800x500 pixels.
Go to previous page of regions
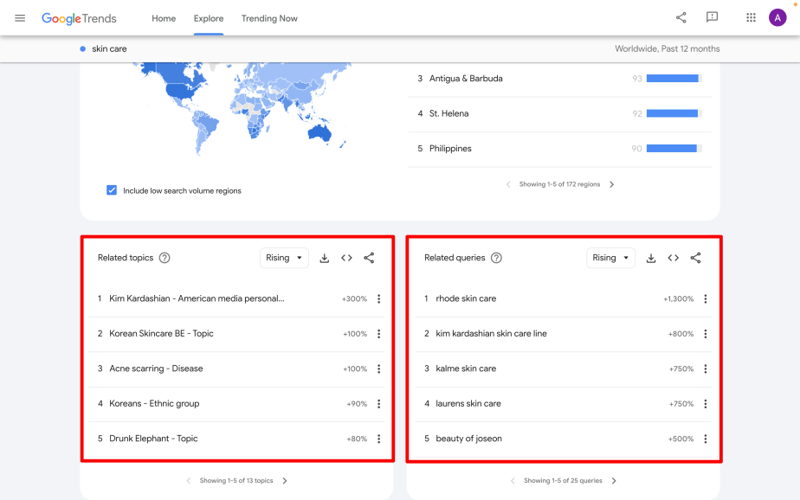[508, 184]
